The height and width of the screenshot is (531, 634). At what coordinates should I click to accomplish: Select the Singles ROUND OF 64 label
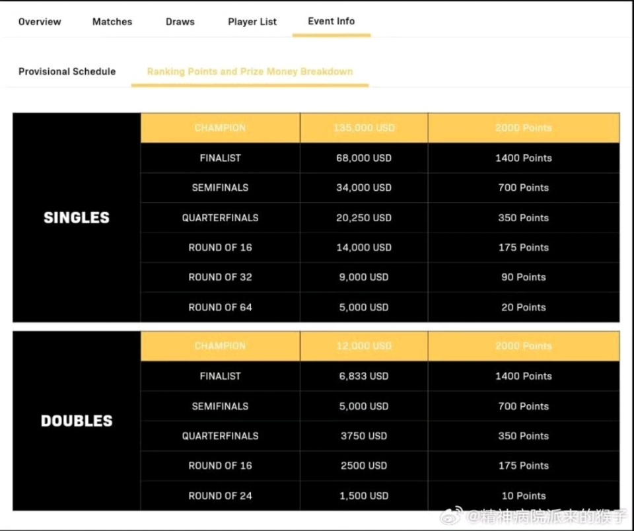pyautogui.click(x=220, y=307)
